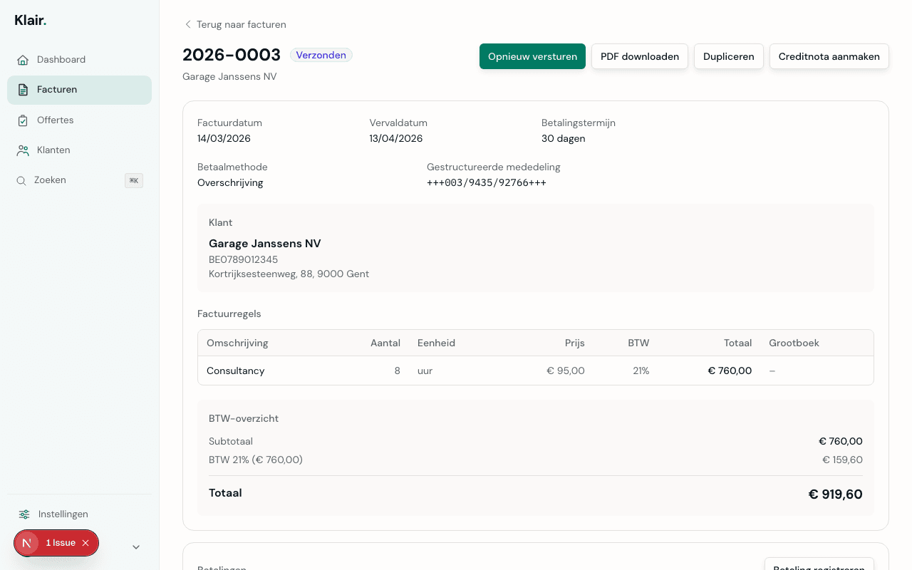
Task: Click the Facturen document icon
Action: [x=23, y=90]
